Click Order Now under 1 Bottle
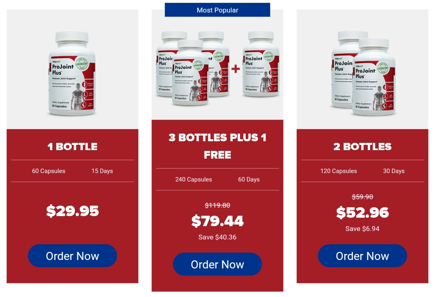The image size is (435, 297). click(72, 256)
